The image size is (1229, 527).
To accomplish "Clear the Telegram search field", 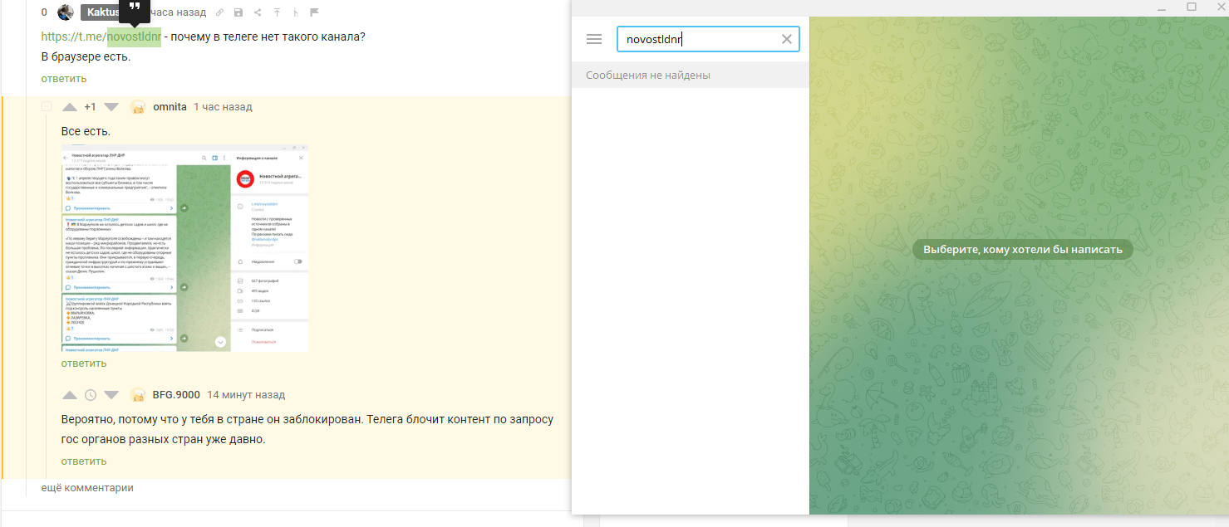I will (x=787, y=39).
